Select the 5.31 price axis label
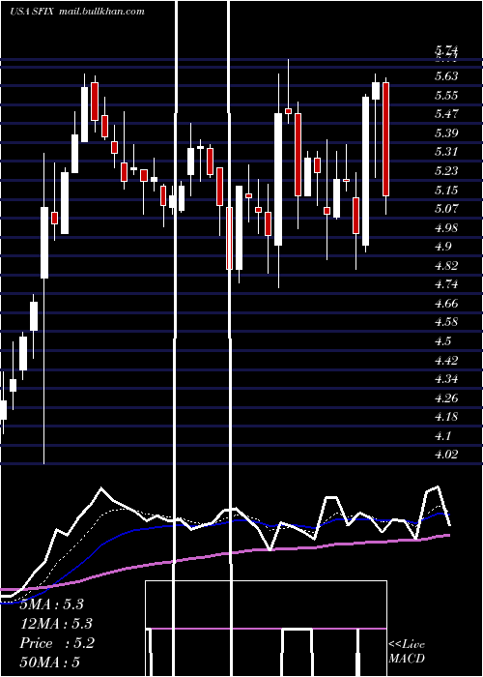Screen dimensions: 483x677 446,152
